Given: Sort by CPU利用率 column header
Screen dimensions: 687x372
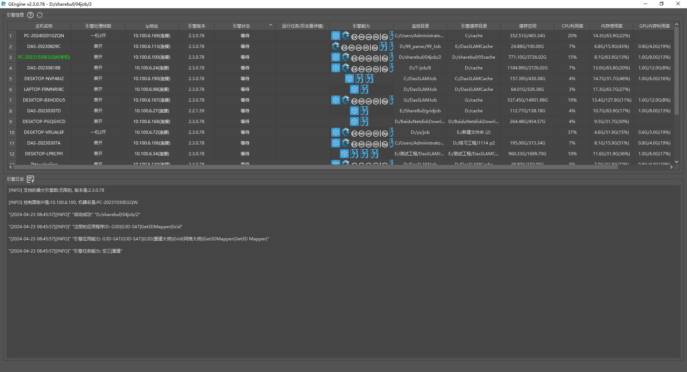Looking at the screenshot, I should [x=572, y=26].
